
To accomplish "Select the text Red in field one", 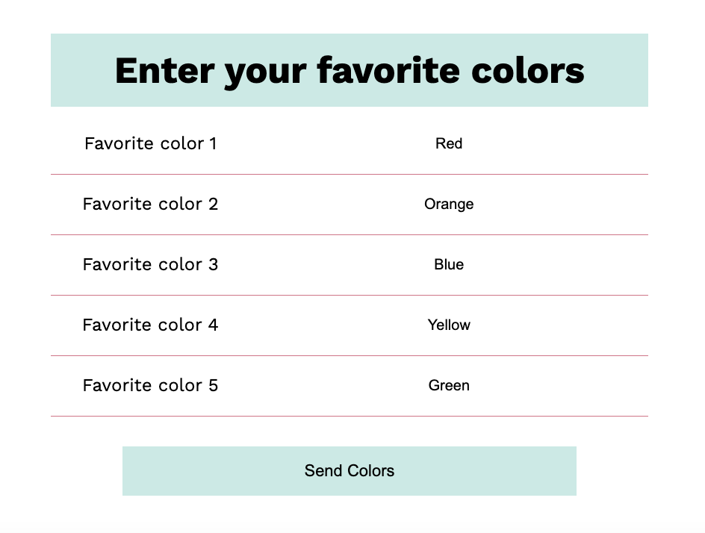I will [449, 143].
